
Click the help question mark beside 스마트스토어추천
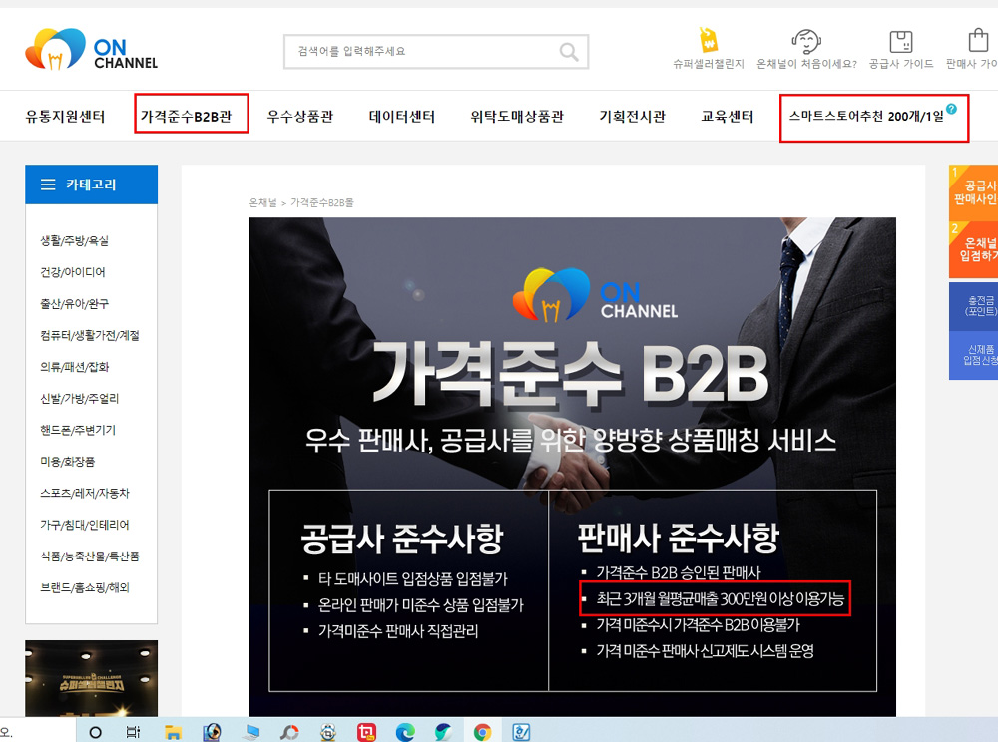click(x=951, y=109)
